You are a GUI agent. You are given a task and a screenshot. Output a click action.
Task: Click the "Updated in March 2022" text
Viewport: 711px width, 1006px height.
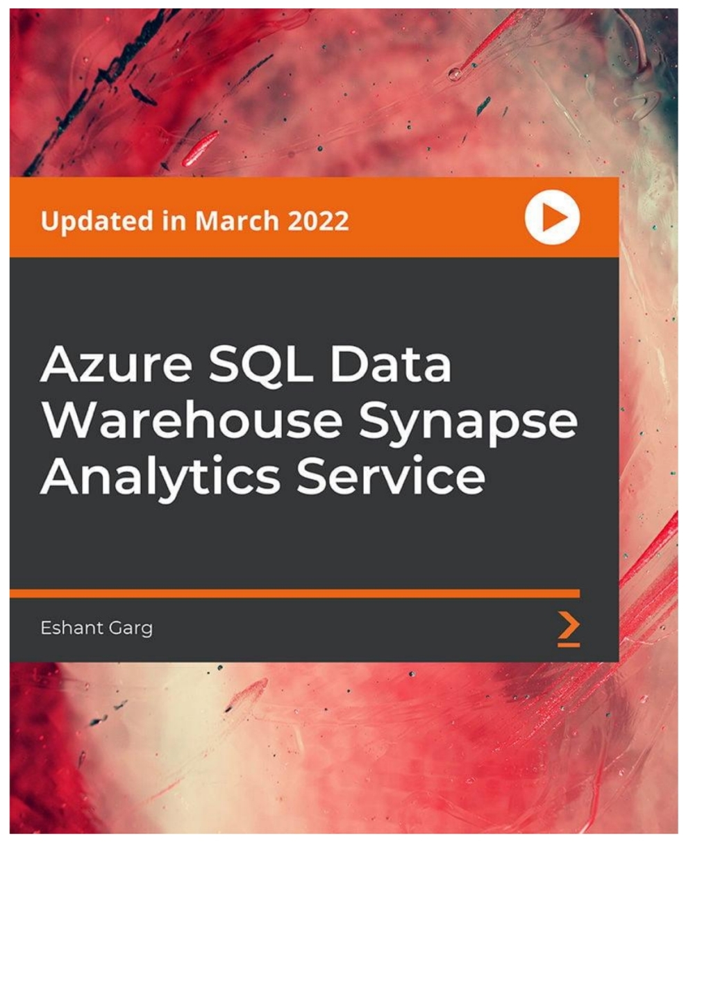point(194,221)
